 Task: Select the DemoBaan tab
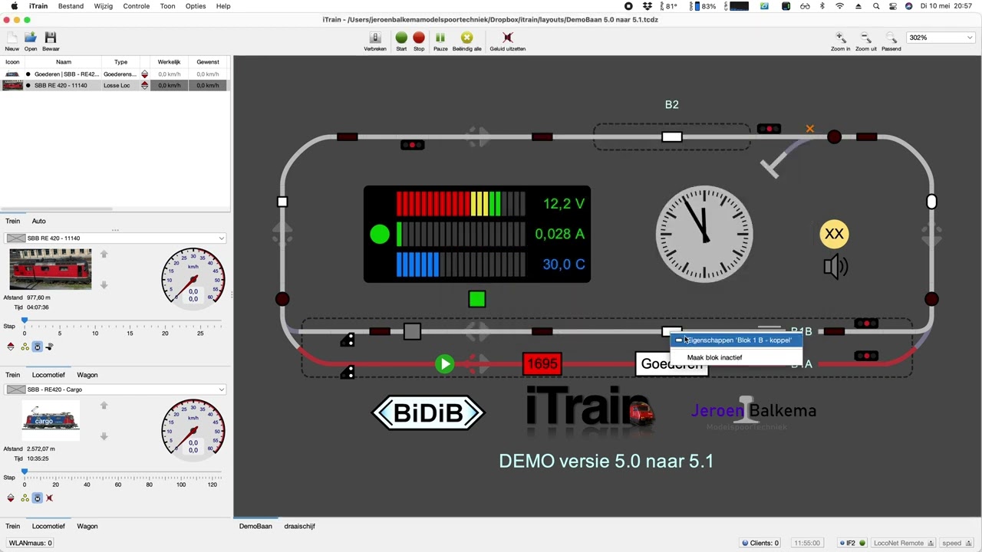pos(255,526)
